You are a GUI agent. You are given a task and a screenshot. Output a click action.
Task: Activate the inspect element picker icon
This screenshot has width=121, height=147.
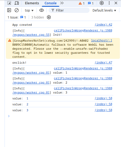pos(9,3)
